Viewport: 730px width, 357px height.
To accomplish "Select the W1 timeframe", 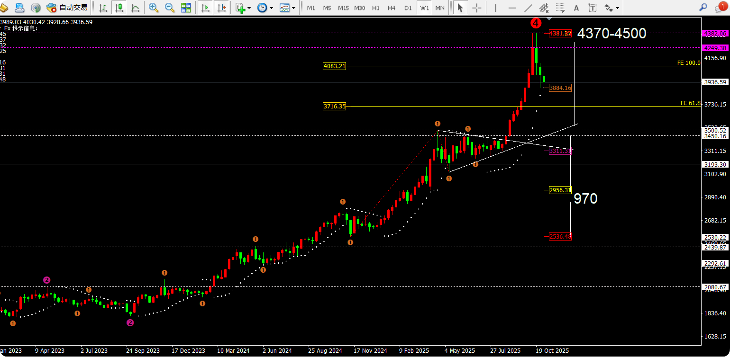I will pyautogui.click(x=424, y=8).
